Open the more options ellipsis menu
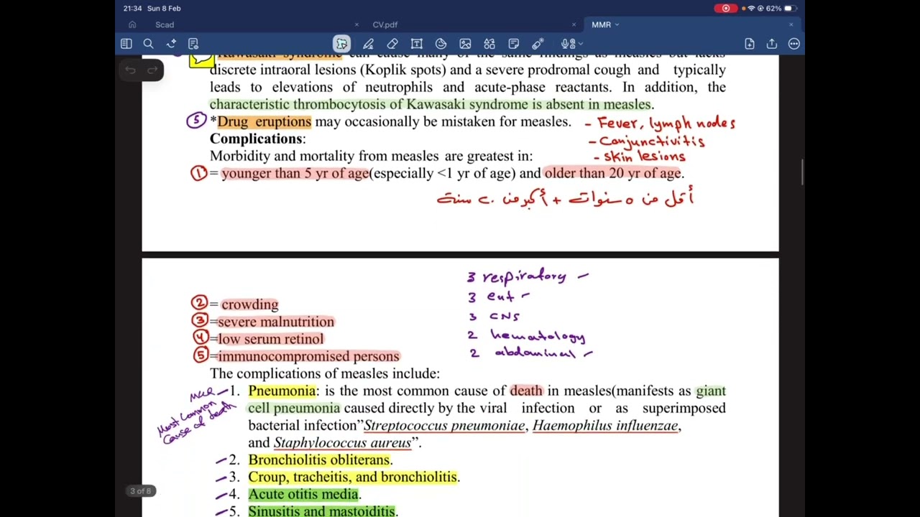Image resolution: width=920 pixels, height=517 pixels. (794, 44)
